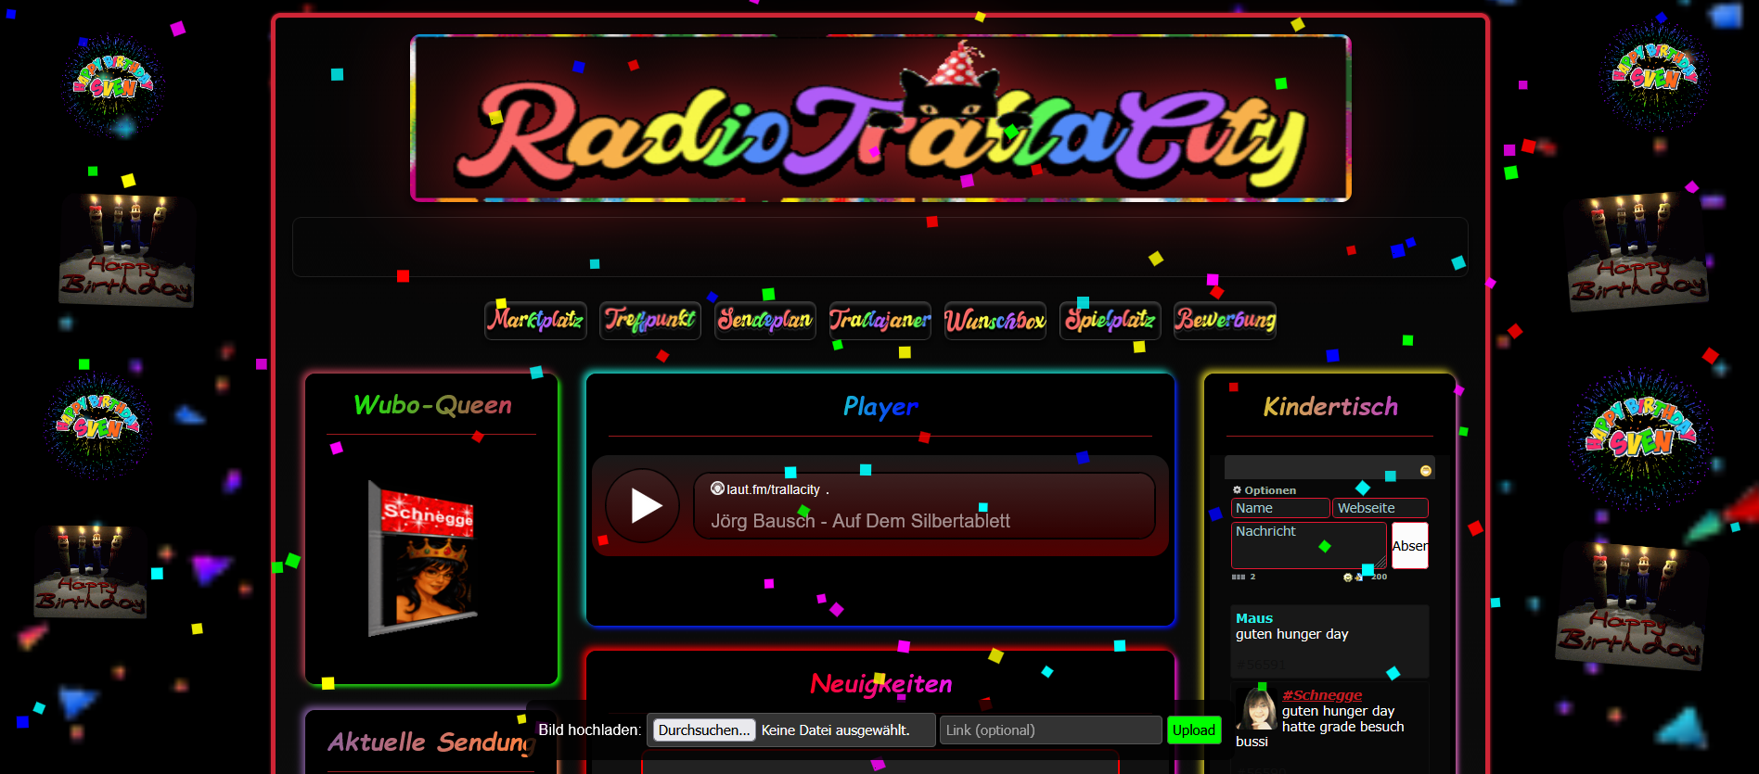Open the Sendeplan navigation button

pos(764,321)
